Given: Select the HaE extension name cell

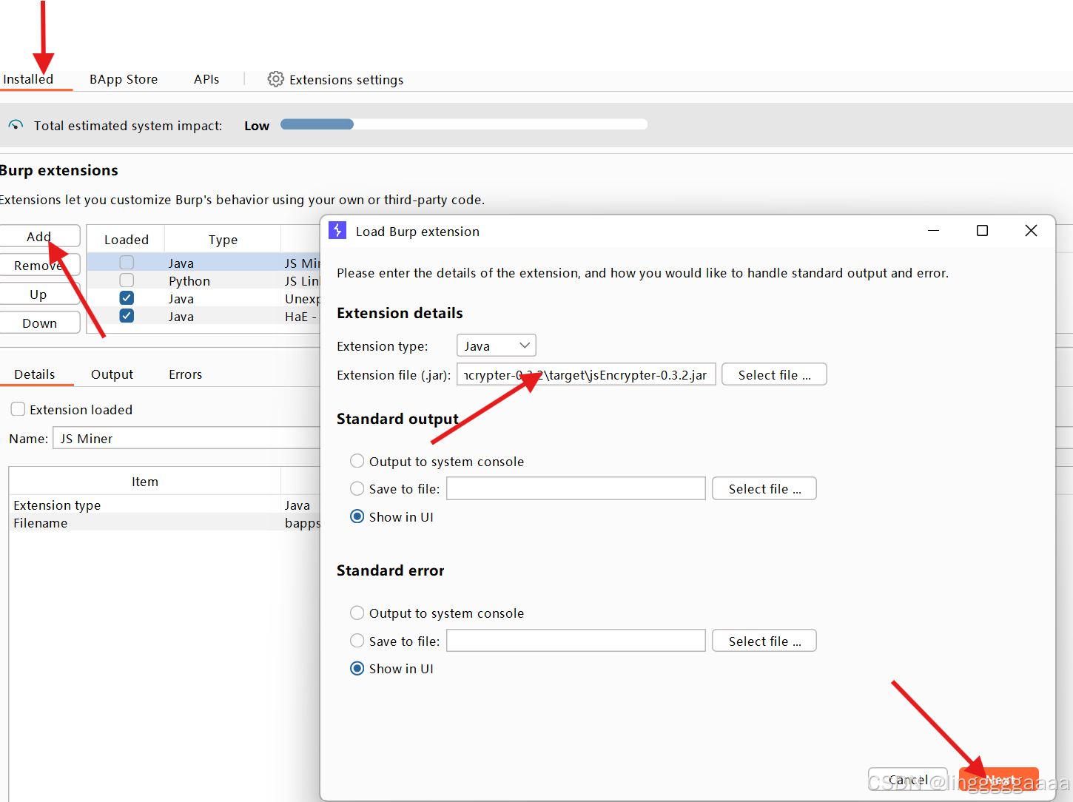Looking at the screenshot, I should pyautogui.click(x=300, y=316).
